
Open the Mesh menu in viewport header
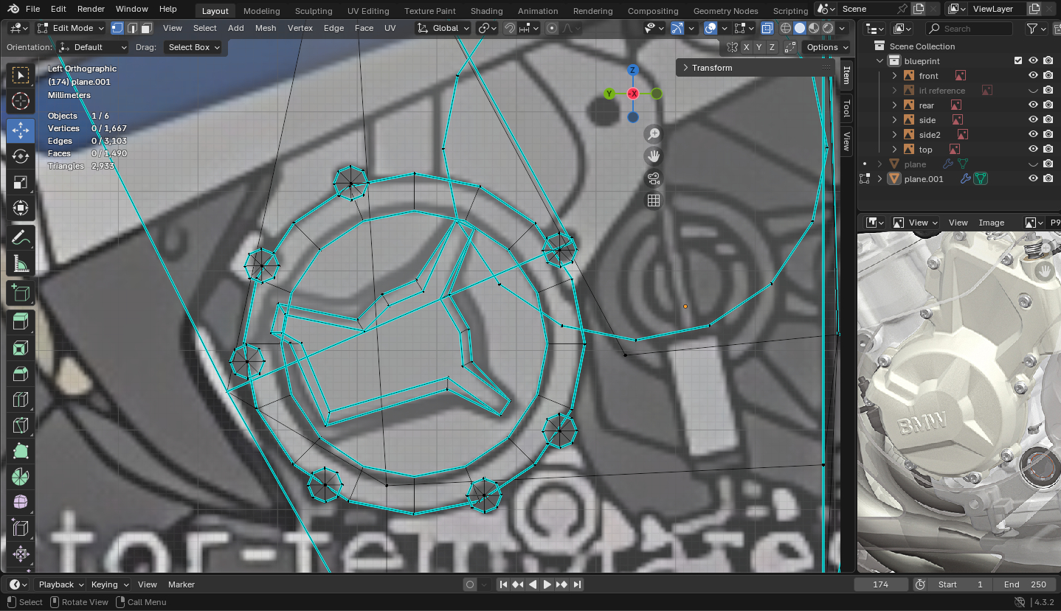tap(266, 28)
